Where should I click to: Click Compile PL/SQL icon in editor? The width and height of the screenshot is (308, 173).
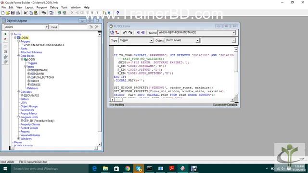tap(112, 33)
